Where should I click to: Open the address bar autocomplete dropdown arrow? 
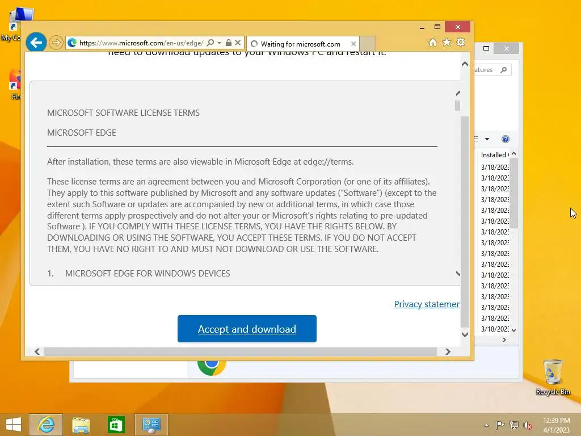(220, 43)
